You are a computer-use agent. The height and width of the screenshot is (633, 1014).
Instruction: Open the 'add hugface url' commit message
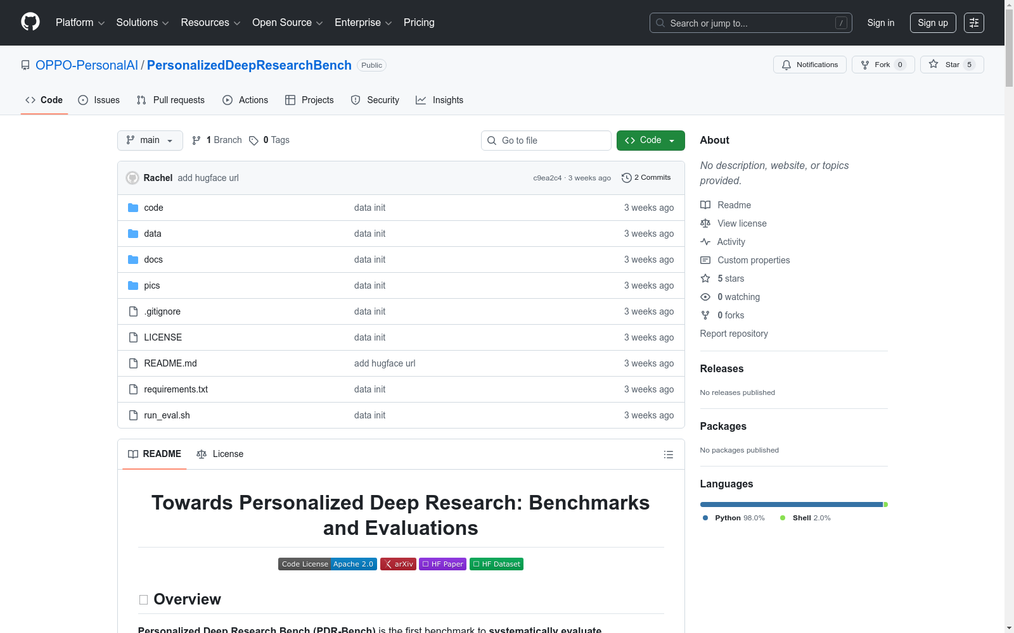pyautogui.click(x=209, y=178)
